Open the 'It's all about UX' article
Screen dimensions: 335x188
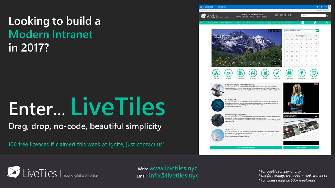point(231,99)
